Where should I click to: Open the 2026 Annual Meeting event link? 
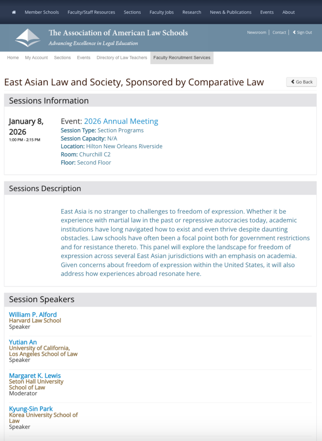click(121, 121)
